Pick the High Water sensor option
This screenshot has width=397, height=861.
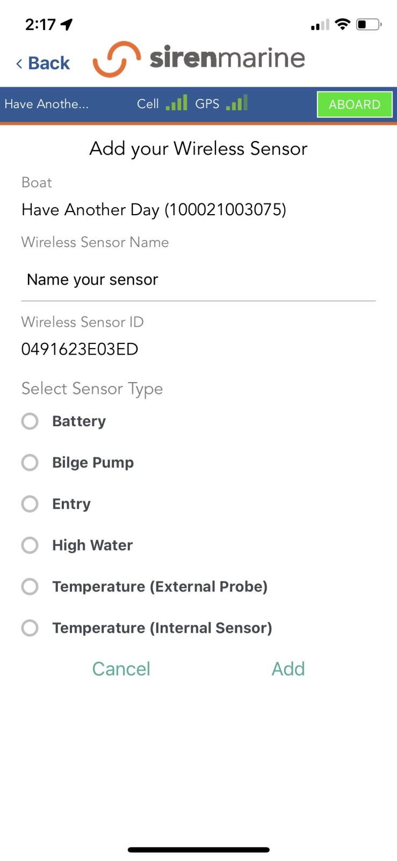pyautogui.click(x=30, y=545)
